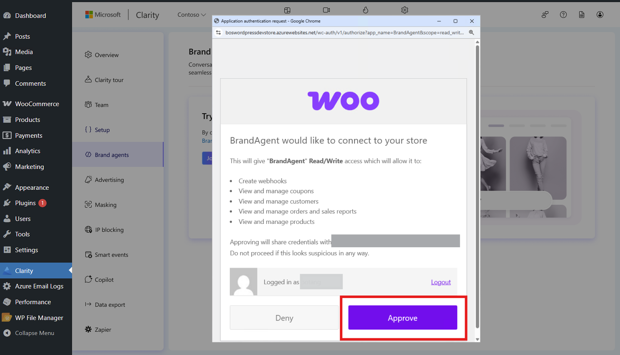Click the zoom magnifier icon in address bar
This screenshot has width=620, height=355.
click(471, 32)
